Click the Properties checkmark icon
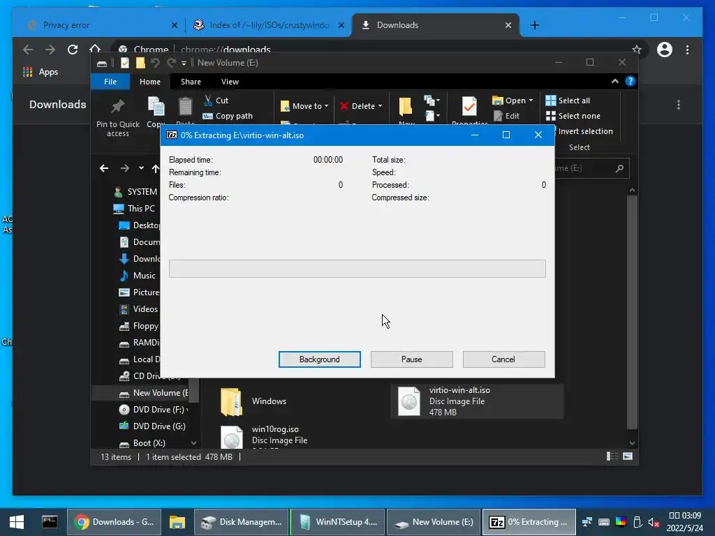This screenshot has width=715, height=536. point(469,106)
